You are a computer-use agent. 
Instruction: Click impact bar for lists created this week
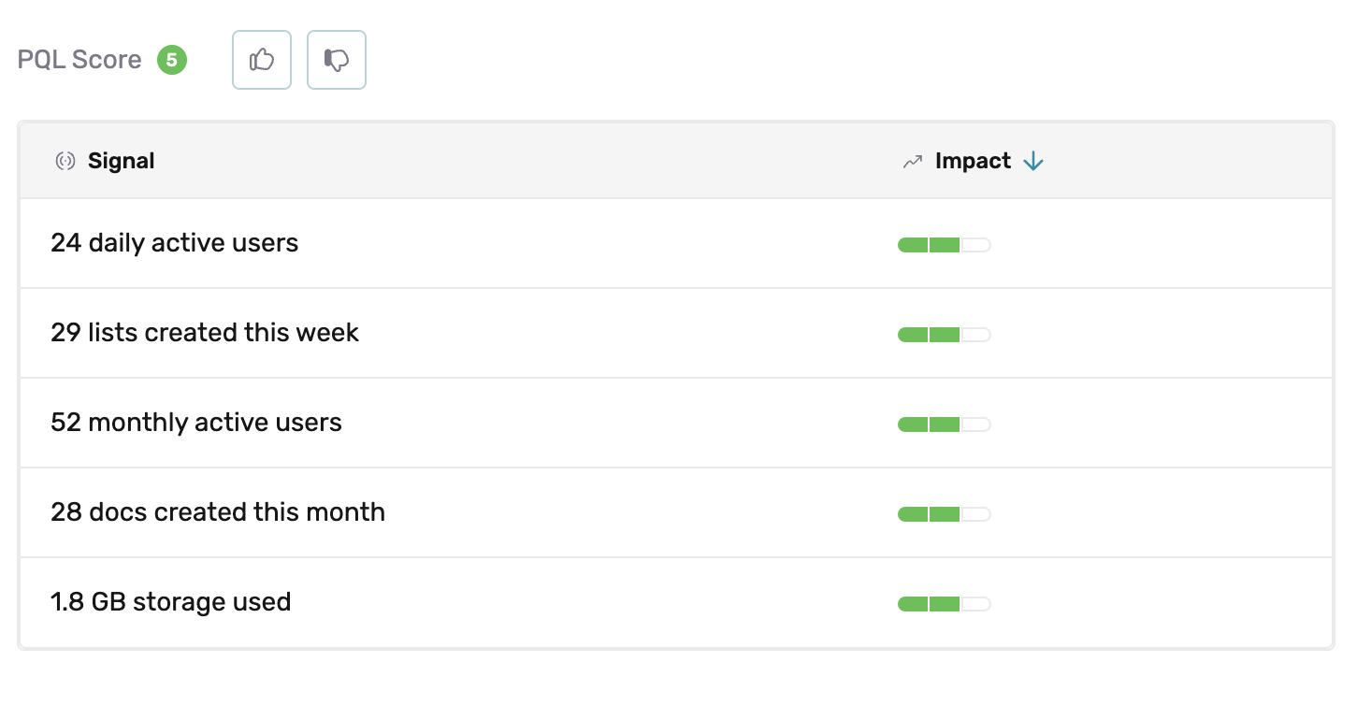tap(944, 335)
